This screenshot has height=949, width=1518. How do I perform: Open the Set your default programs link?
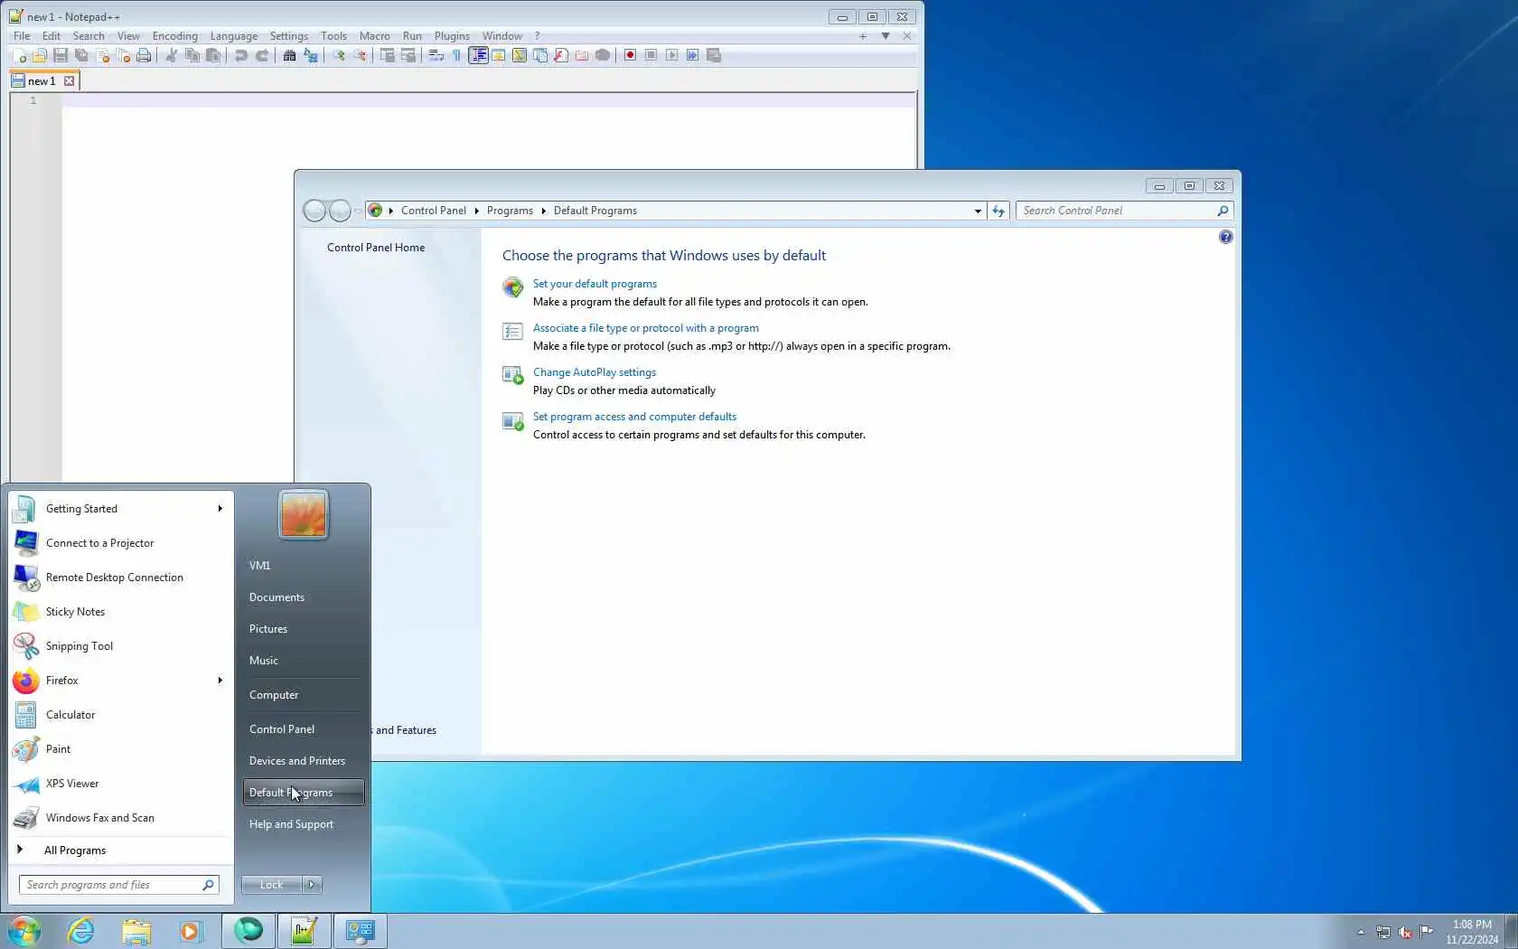pos(595,284)
